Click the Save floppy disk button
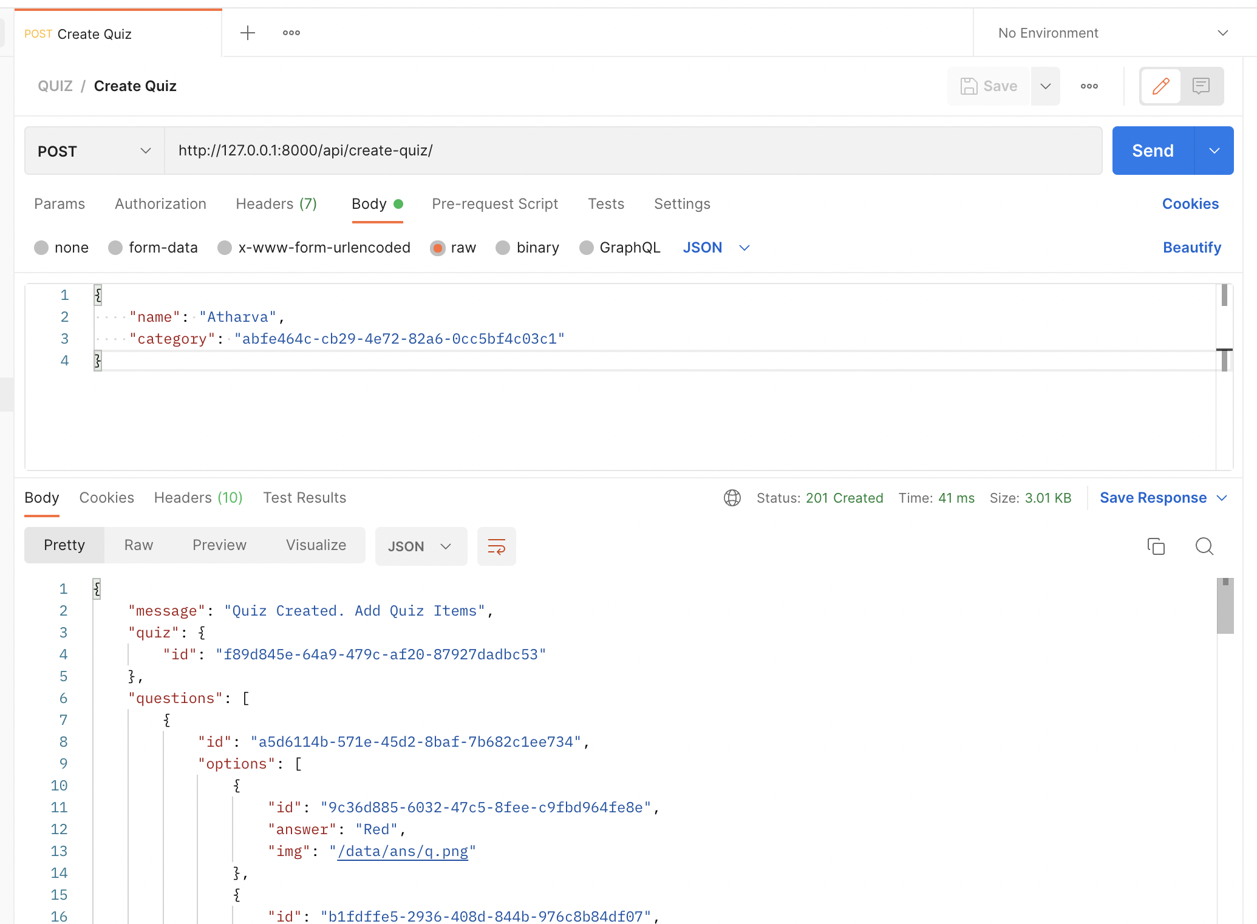 pyautogui.click(x=989, y=86)
